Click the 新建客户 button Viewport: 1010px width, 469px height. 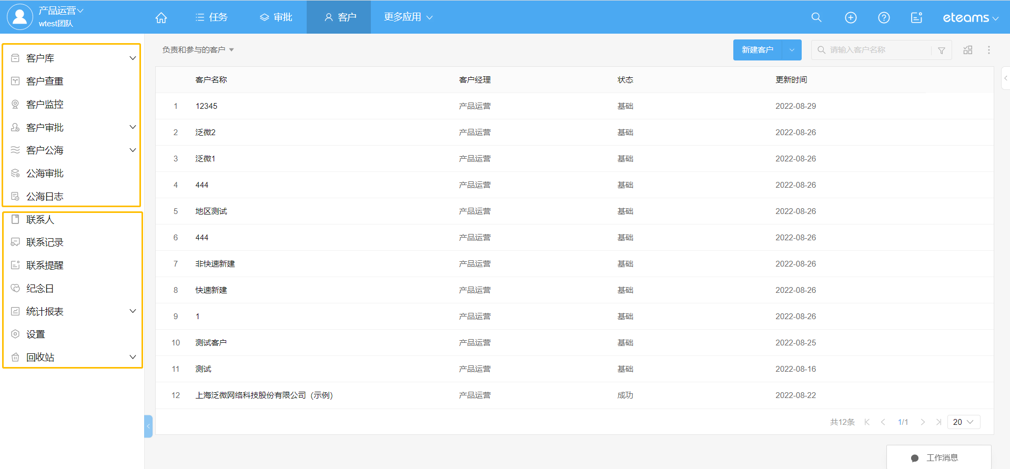click(757, 50)
